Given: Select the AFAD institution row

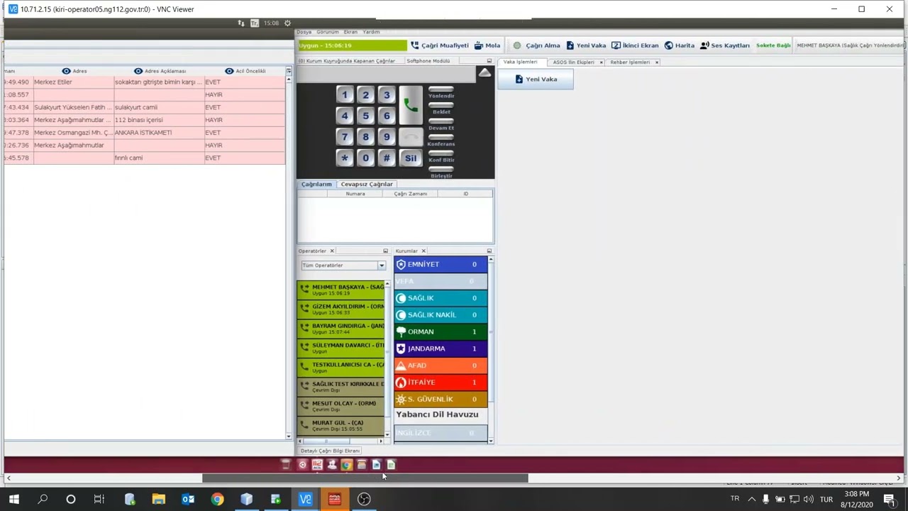Looking at the screenshot, I should pyautogui.click(x=441, y=366).
